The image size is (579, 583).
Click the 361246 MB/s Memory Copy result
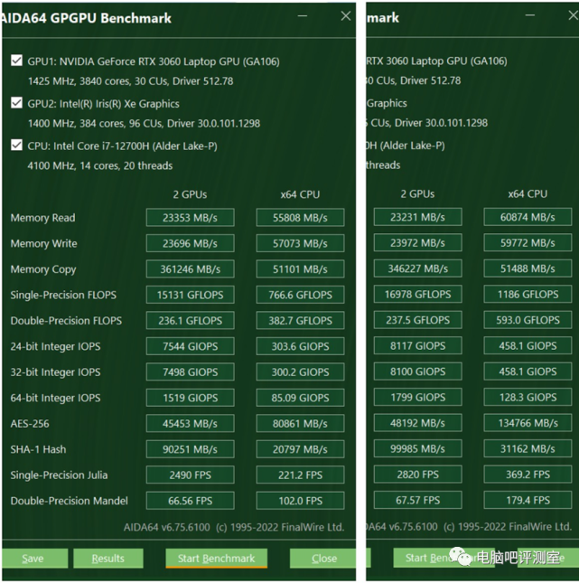click(190, 268)
